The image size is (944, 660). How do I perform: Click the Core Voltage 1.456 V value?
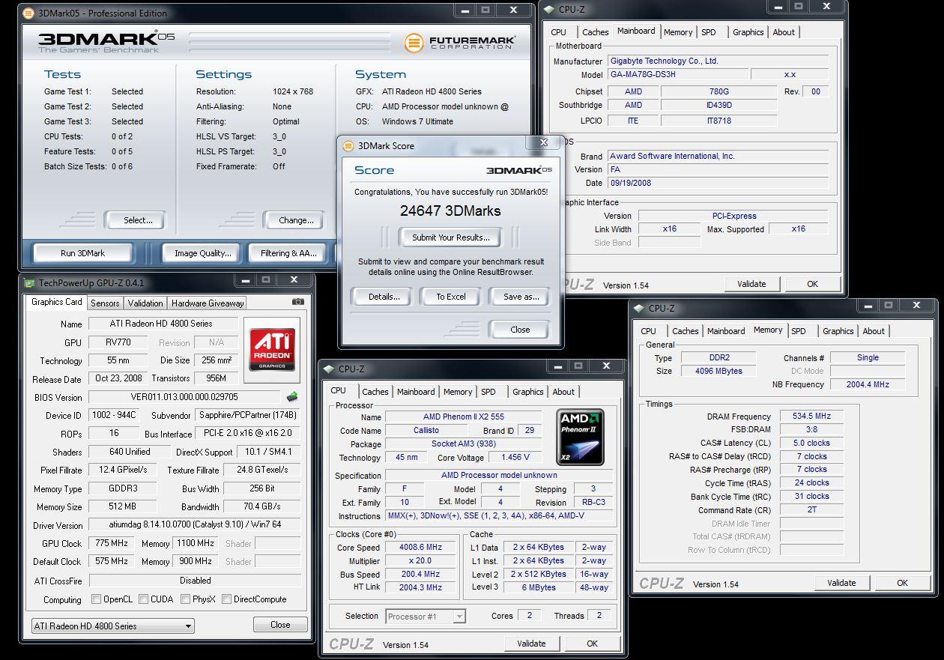(515, 457)
